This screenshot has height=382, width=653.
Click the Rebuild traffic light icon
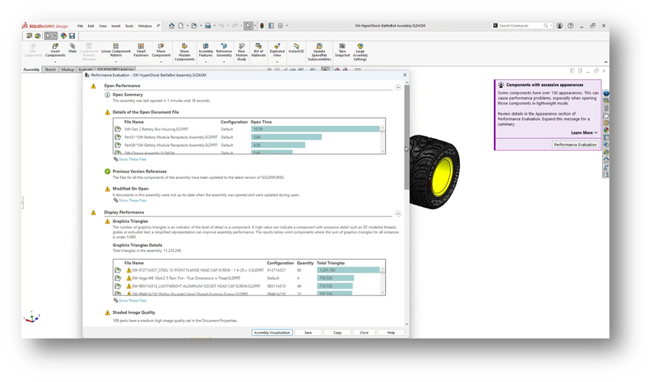point(262,25)
